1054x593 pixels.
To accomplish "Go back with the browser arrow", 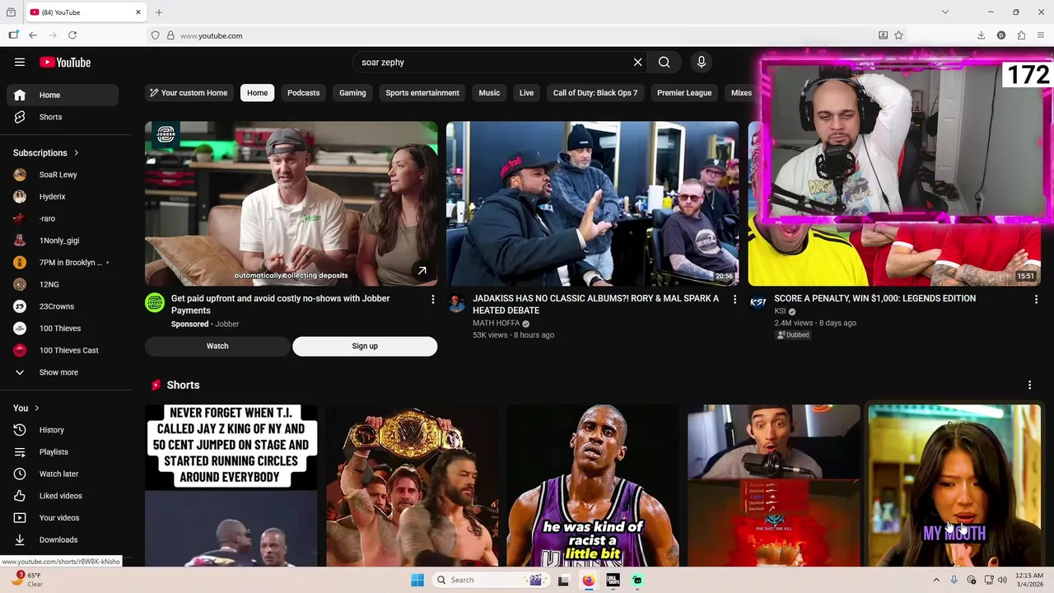I will pyautogui.click(x=33, y=35).
